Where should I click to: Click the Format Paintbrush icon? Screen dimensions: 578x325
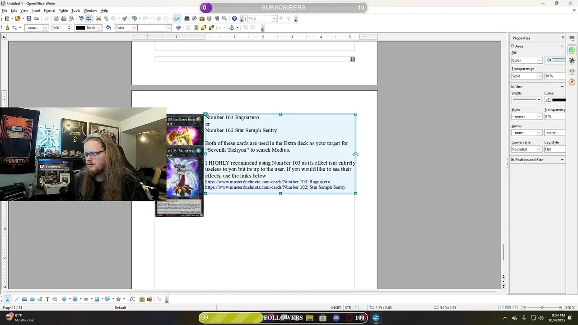[x=124, y=19]
